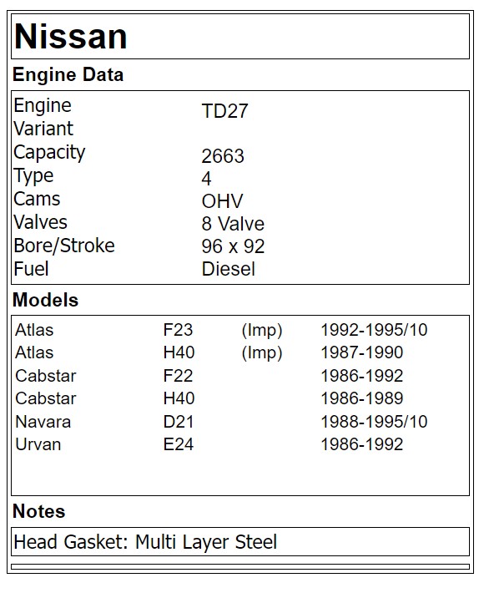This screenshot has width=479, height=593.
Task: Select the Navara model name
Action: coord(43,422)
